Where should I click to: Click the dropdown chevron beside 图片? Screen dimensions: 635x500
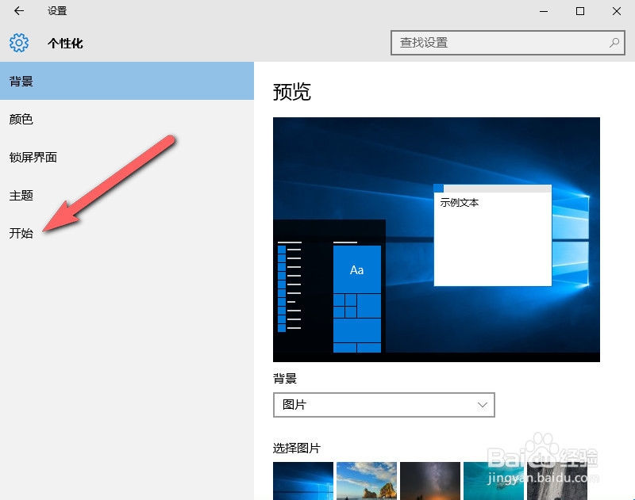click(482, 405)
